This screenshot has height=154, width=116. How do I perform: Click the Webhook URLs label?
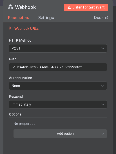pos(26,29)
